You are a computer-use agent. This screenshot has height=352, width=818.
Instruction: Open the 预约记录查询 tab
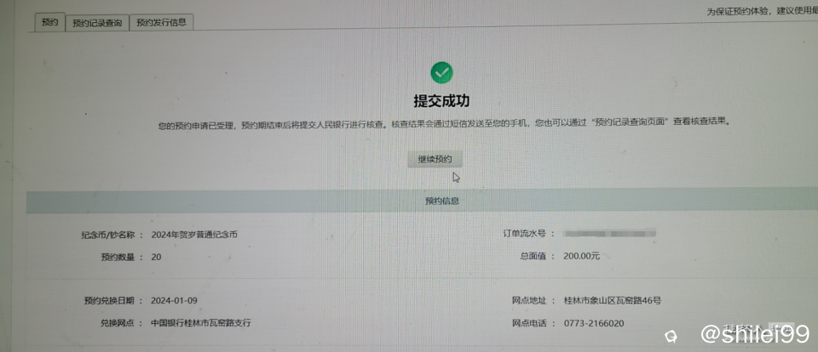click(x=97, y=23)
